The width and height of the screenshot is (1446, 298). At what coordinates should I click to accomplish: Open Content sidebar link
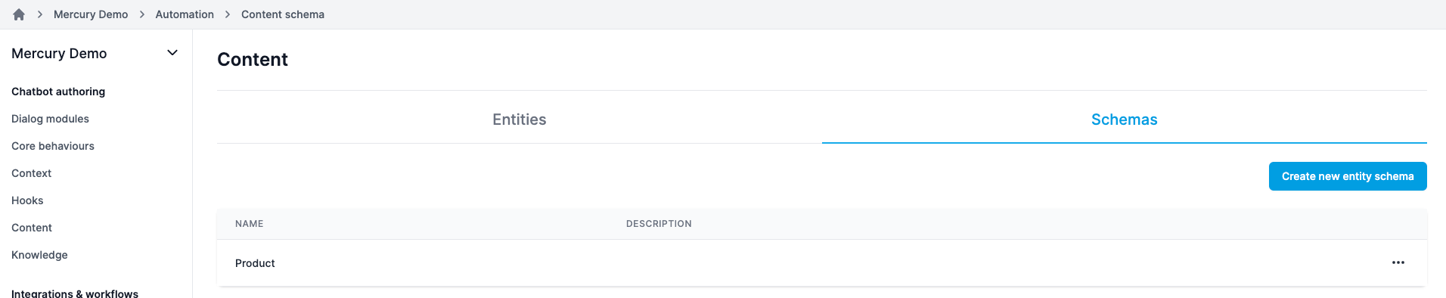[32, 228]
